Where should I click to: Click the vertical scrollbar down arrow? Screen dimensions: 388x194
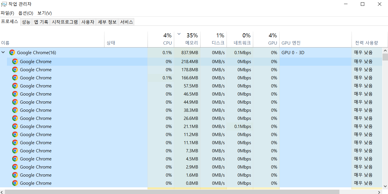[385, 186]
